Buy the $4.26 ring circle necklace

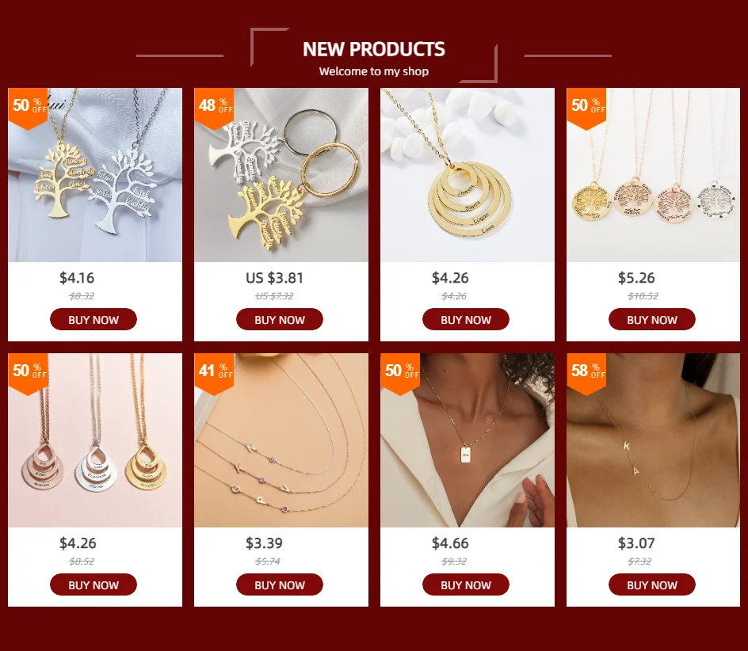point(466,319)
